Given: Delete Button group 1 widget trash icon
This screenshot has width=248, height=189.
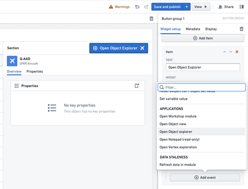Looking at the screenshot, I should 242,29.
